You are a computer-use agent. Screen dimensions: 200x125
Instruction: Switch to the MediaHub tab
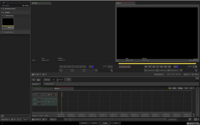click(x=84, y=123)
